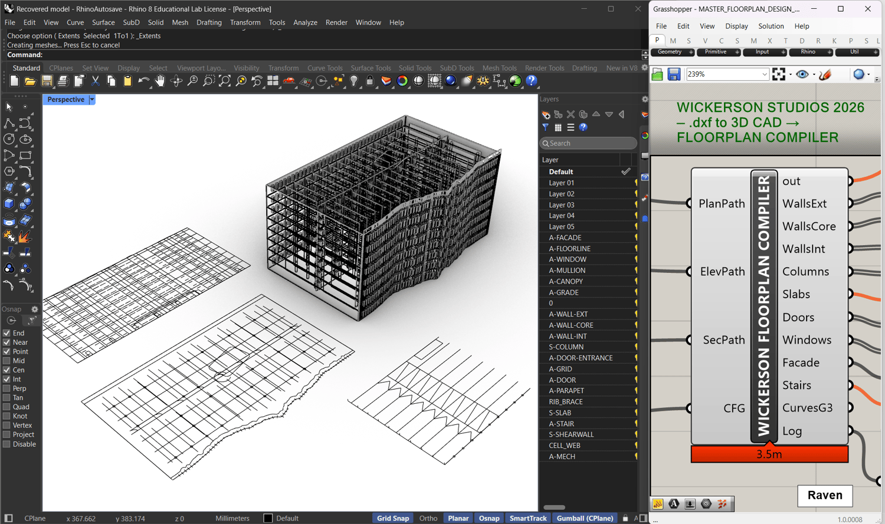
Task: Create a new layer in Layers panel
Action: click(546, 114)
